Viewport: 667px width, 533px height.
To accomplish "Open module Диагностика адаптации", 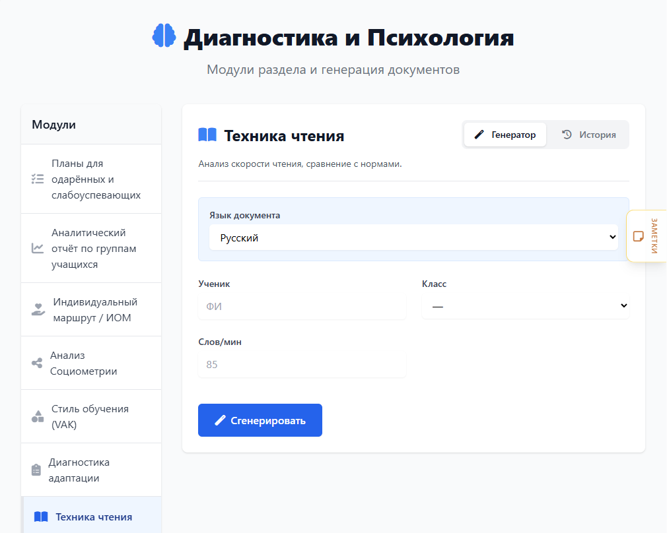I will [x=91, y=470].
